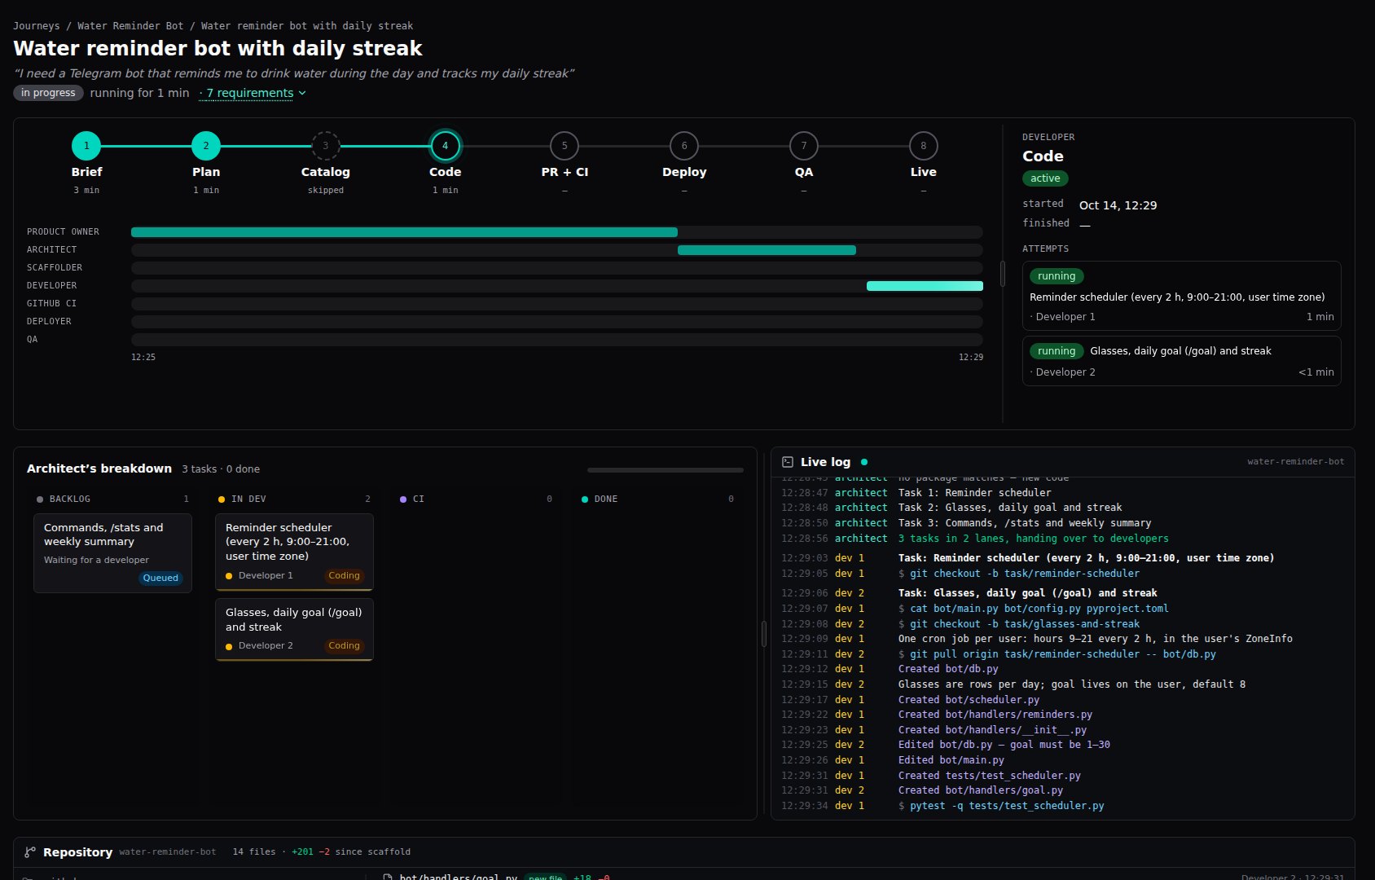Click the IN DEV column yellow dot
Viewport: 1375px width, 880px height.
pyautogui.click(x=222, y=499)
